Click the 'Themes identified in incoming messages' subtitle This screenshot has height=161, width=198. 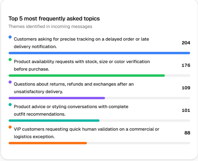50,27
